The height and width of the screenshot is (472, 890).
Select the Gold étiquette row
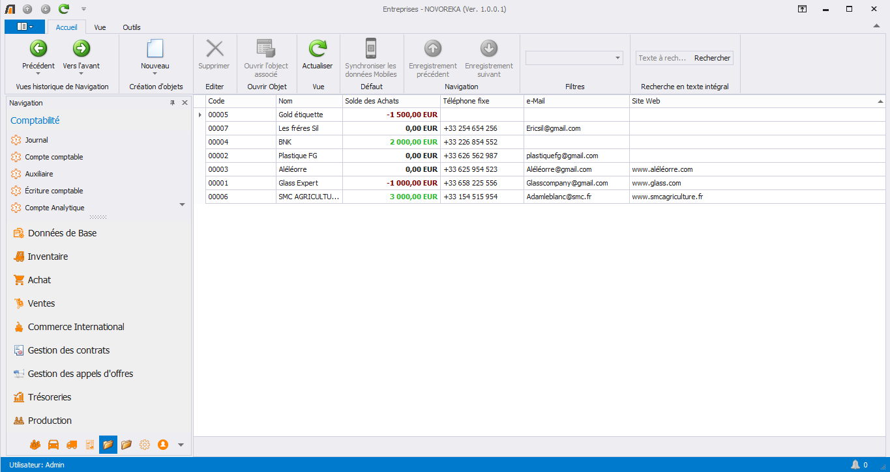(x=545, y=115)
